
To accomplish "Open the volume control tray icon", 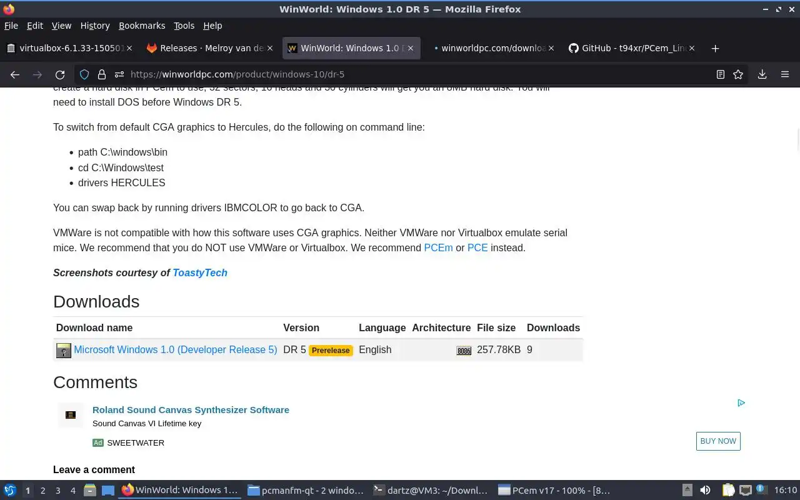I will click(x=705, y=490).
